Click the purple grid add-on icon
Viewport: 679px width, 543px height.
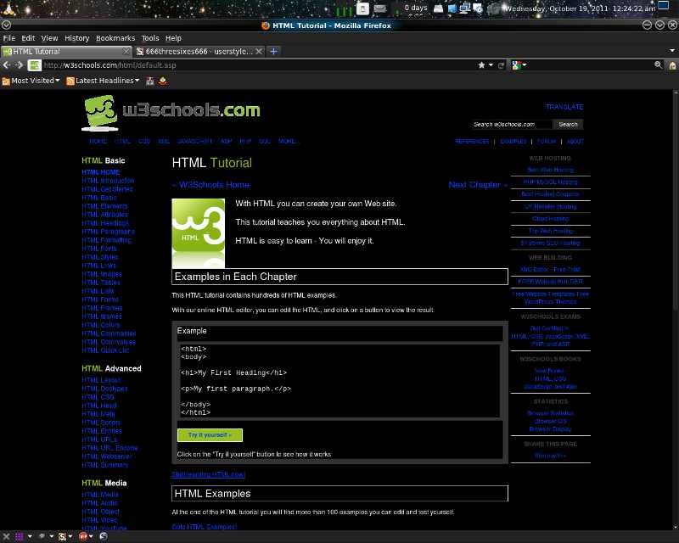point(19,536)
